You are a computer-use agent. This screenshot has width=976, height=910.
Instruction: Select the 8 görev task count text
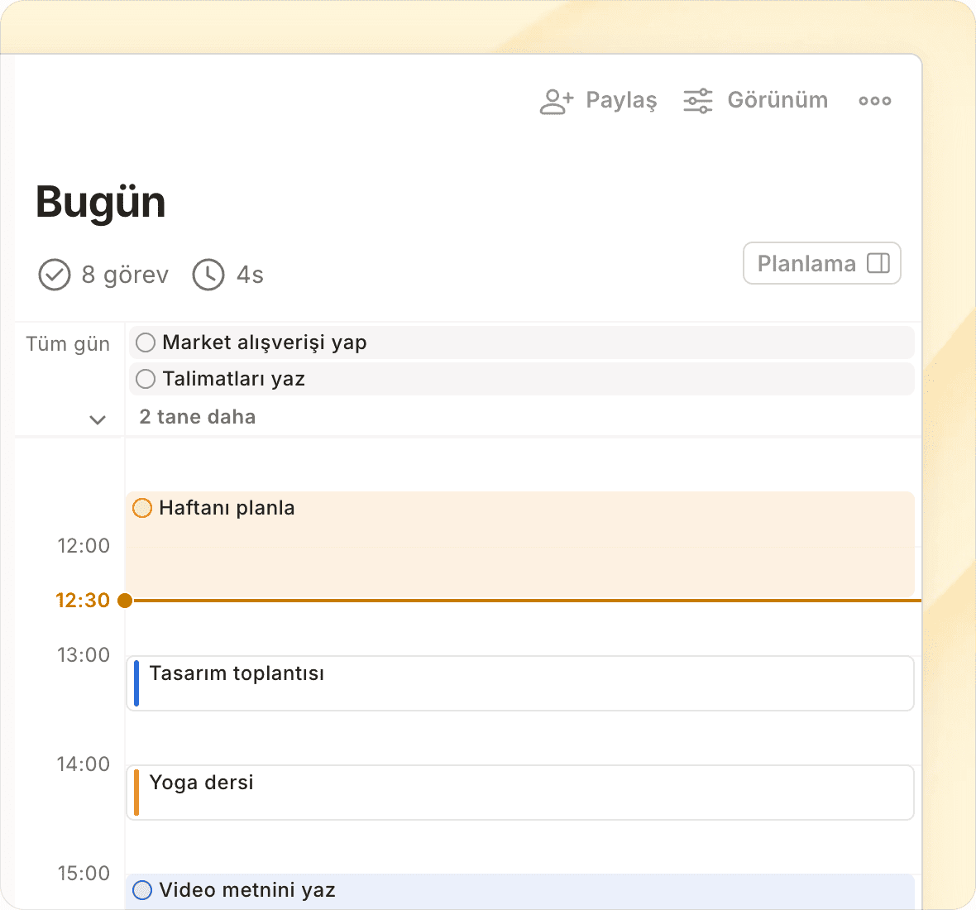(x=125, y=275)
